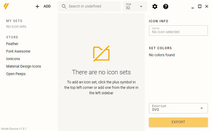The width and height of the screenshot is (212, 131).
Task: Open the Open Peeps set
Action: click(16, 74)
